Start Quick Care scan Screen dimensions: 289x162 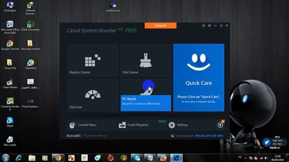(x=199, y=77)
